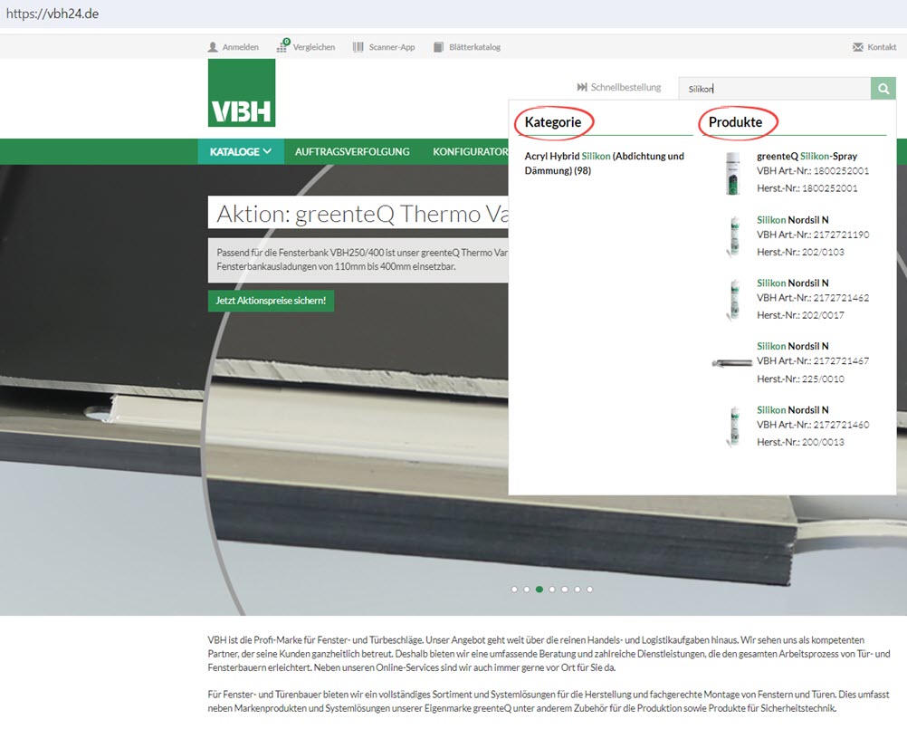Open Silikon Nordsil N with Herst.-Nr. 225/0010
The width and height of the screenshot is (907, 729).
click(792, 346)
